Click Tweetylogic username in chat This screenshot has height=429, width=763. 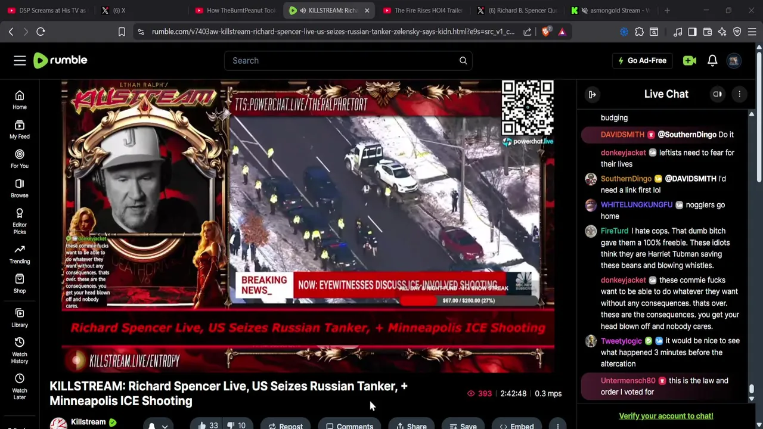click(621, 341)
